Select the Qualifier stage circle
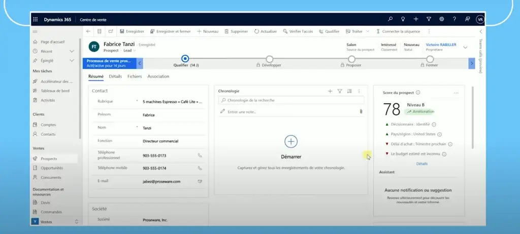520x234 pixels. pos(185,59)
